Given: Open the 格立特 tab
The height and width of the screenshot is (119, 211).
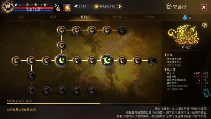Looking at the screenshot, I should (x=117, y=17).
